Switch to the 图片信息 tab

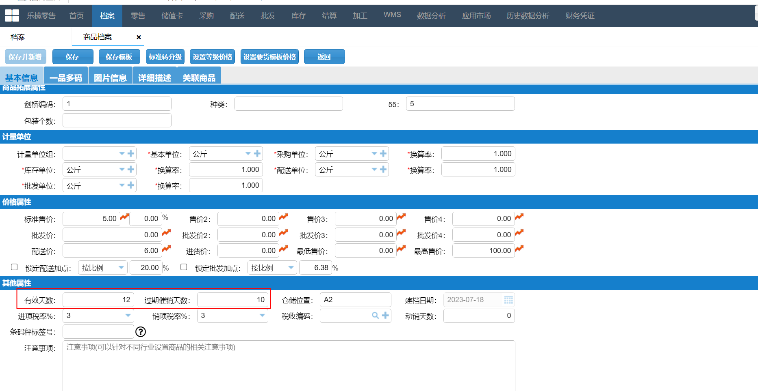[110, 76]
